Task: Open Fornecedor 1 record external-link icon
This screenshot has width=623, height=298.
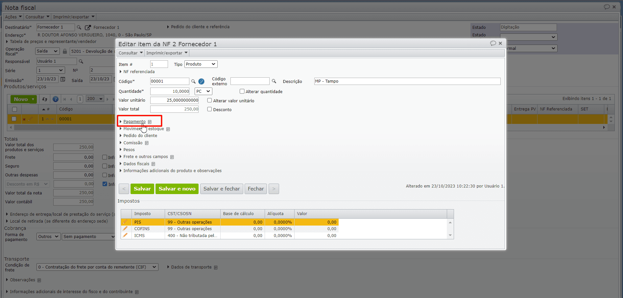Action: pyautogui.click(x=88, y=28)
